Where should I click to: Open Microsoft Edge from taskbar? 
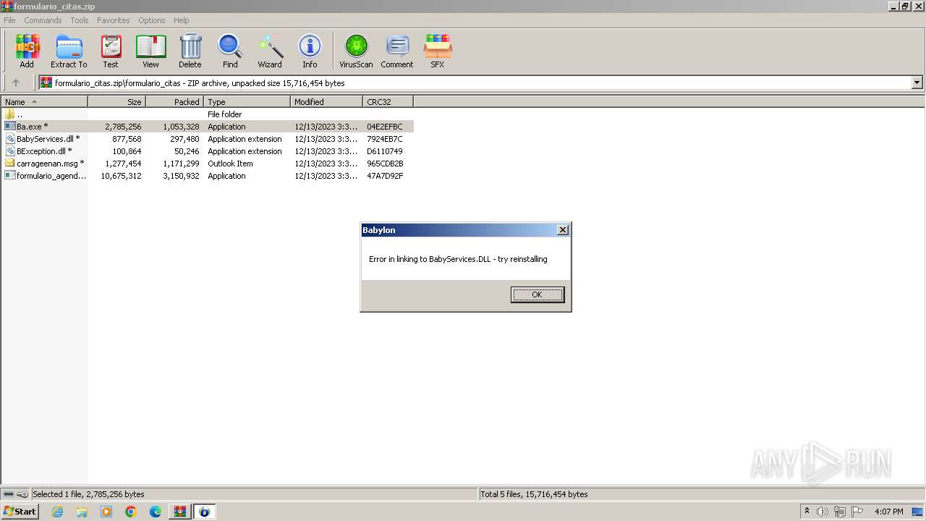point(156,512)
